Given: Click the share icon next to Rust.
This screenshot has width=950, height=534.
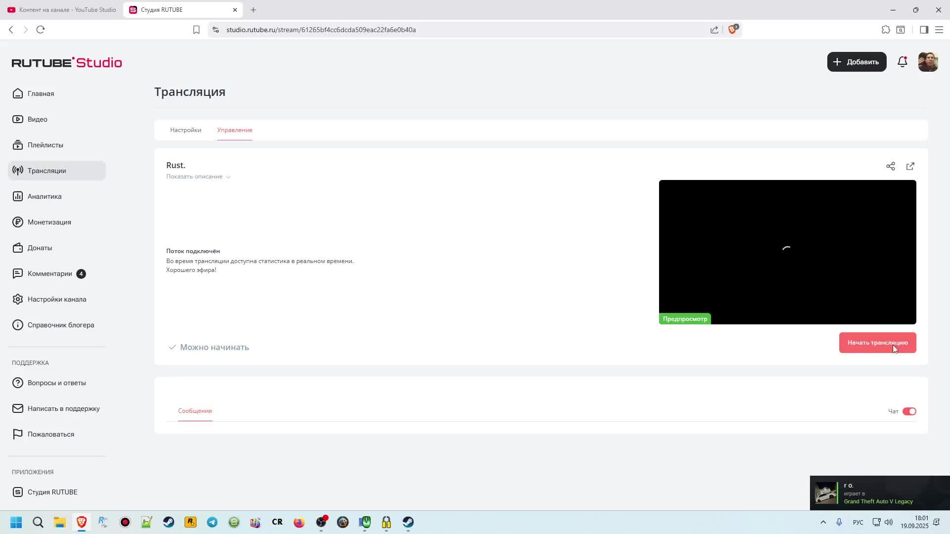Looking at the screenshot, I should (891, 166).
